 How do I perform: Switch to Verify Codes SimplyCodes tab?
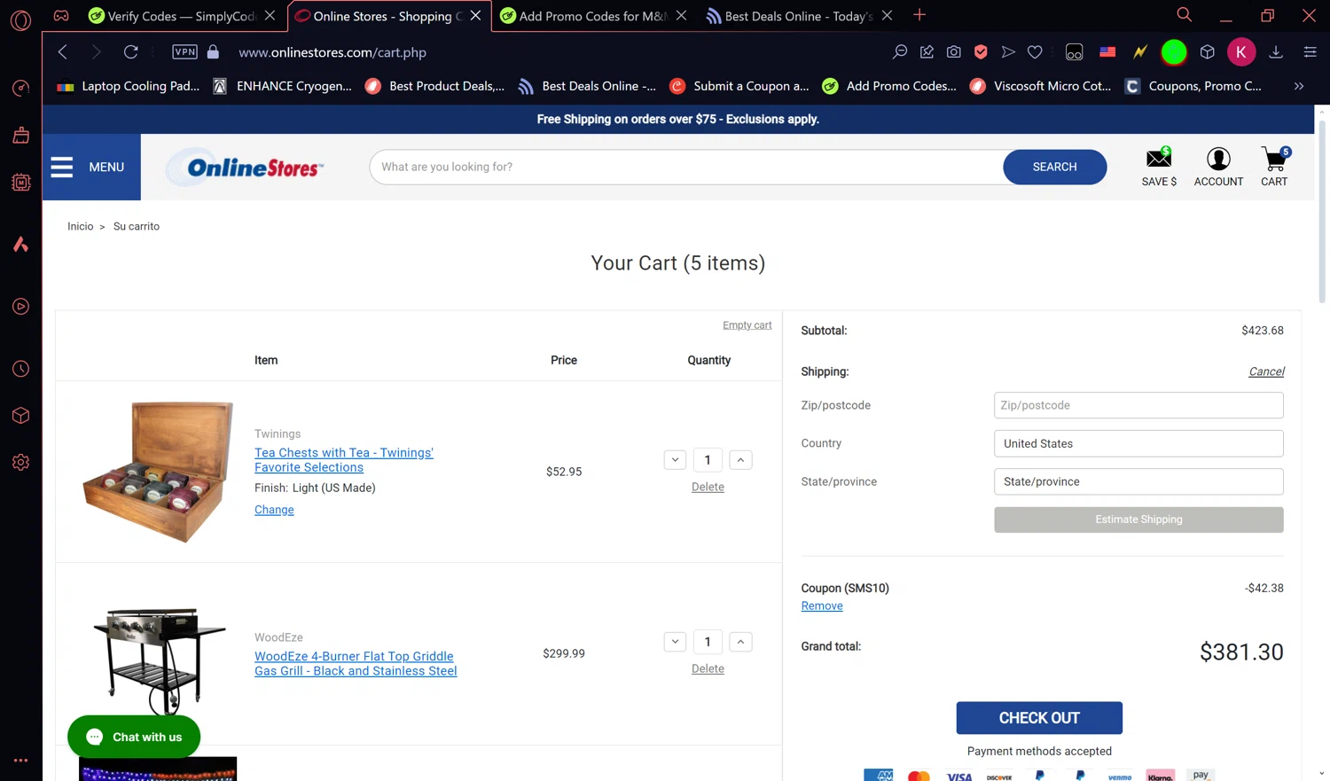point(181,16)
